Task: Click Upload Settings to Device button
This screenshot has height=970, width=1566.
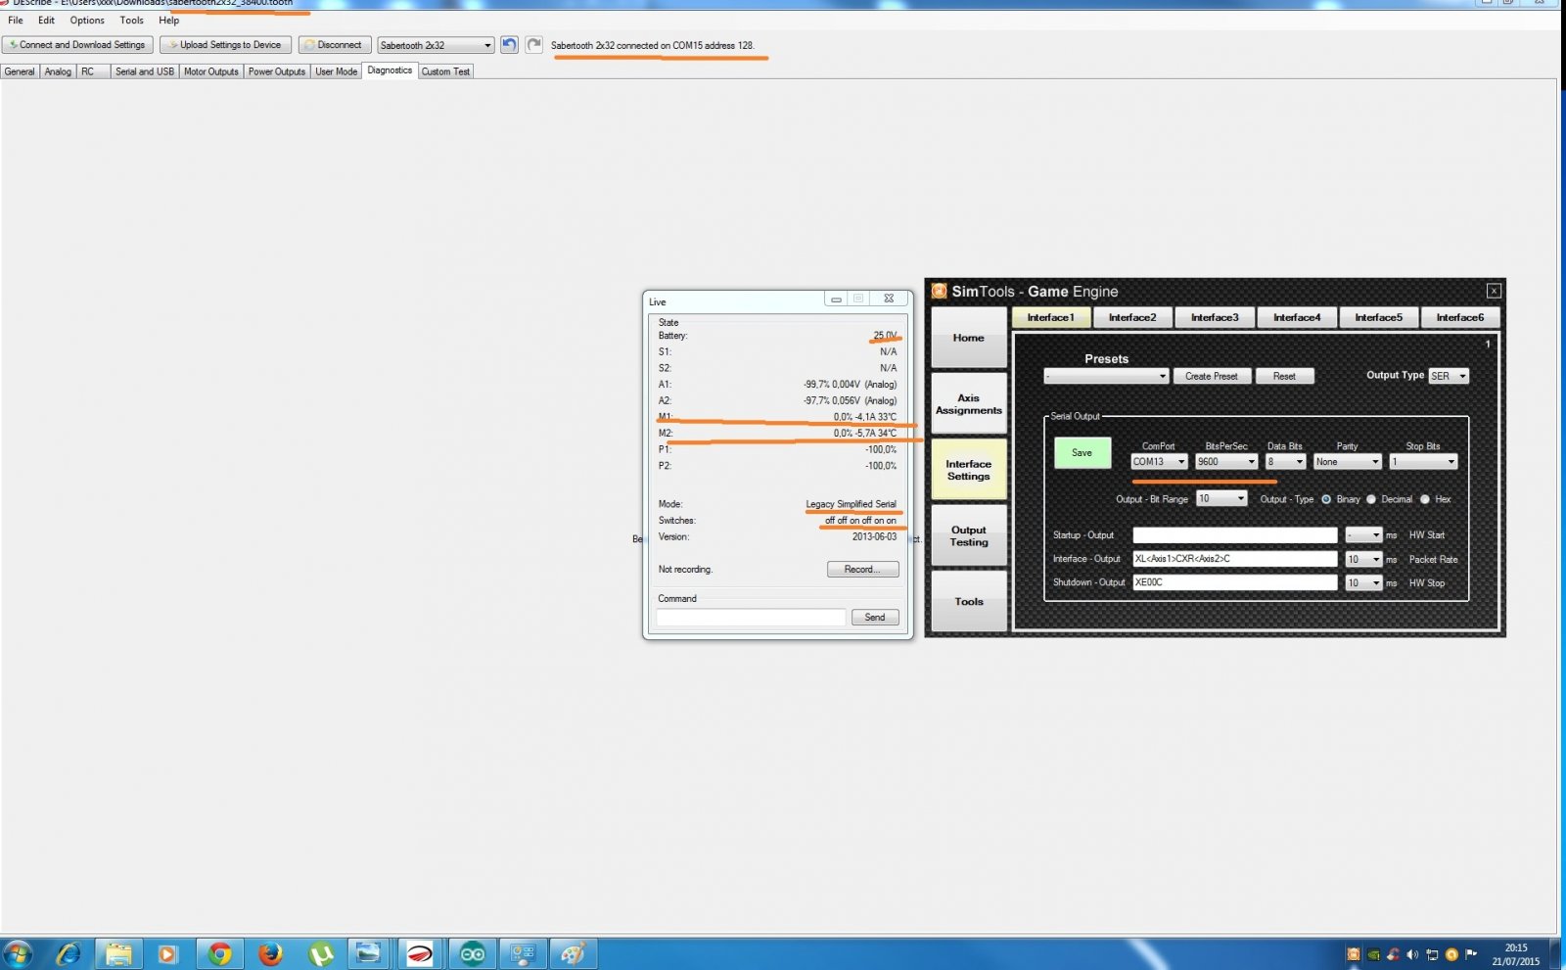Action: pos(226,45)
